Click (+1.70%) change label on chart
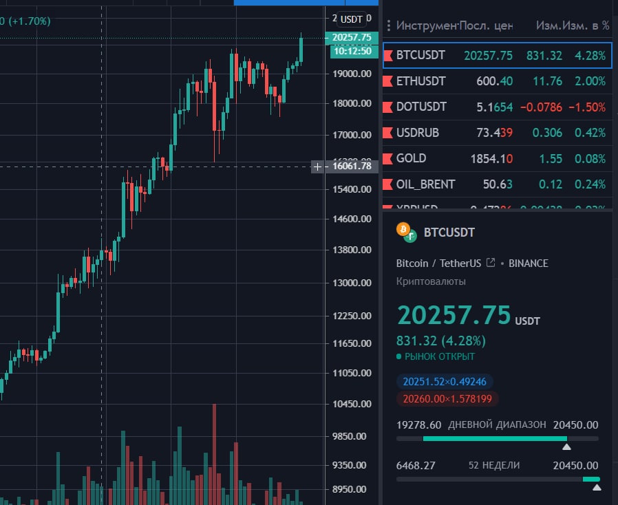The height and width of the screenshot is (505, 618). pyautogui.click(x=29, y=21)
